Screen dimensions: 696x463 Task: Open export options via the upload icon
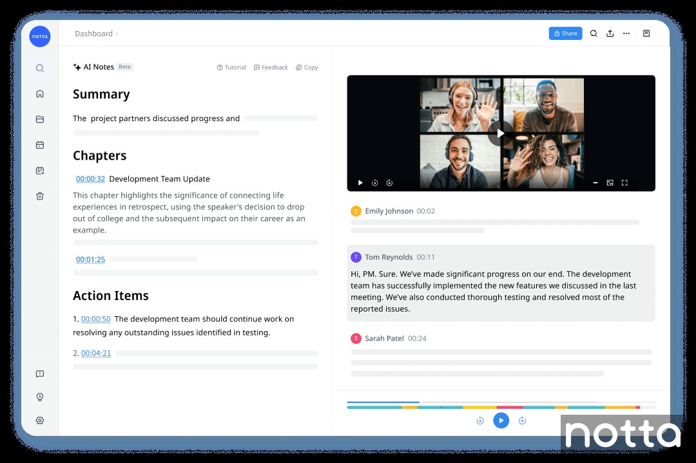[x=610, y=33]
